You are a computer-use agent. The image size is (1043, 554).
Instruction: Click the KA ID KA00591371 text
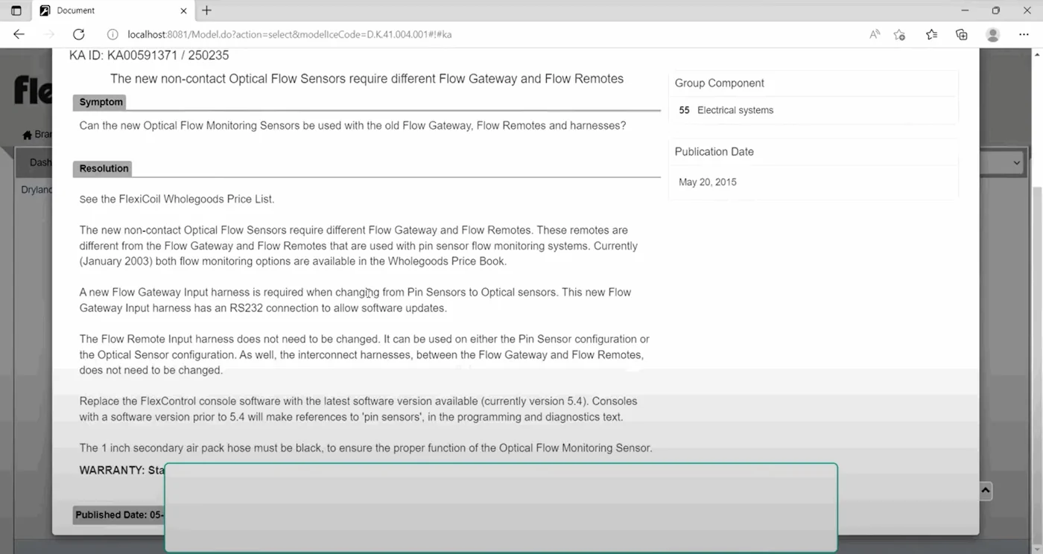pos(149,56)
